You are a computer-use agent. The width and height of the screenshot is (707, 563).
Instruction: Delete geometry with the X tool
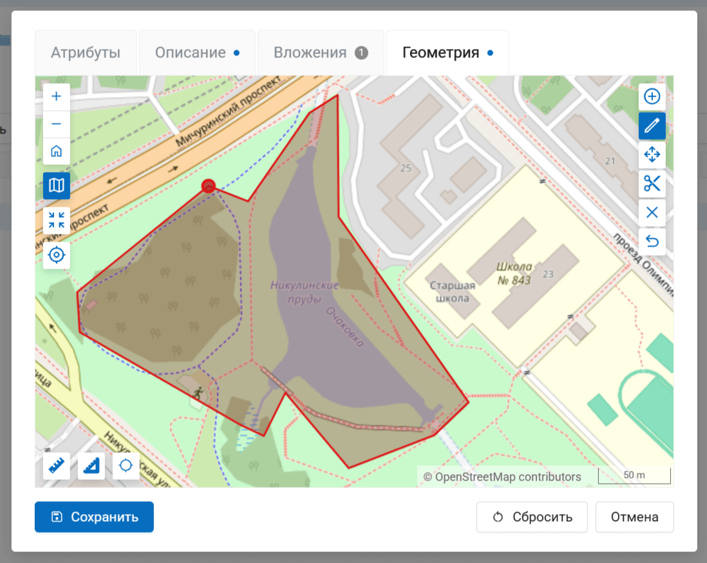click(652, 213)
